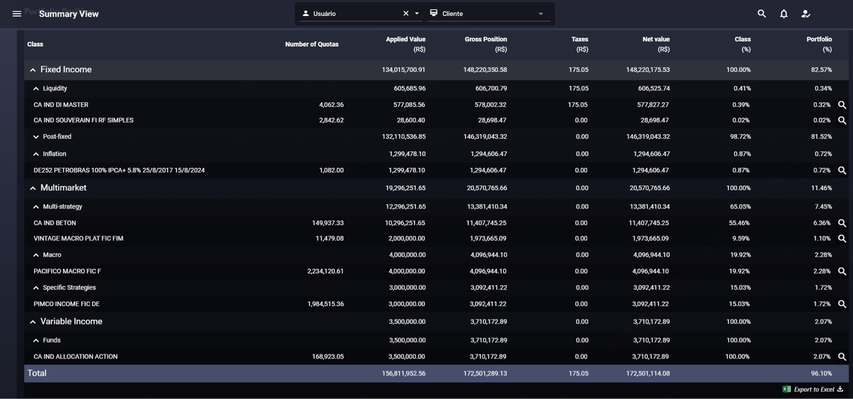Collapse the Liquidity subgroup
The height and width of the screenshot is (399, 853).
point(36,89)
